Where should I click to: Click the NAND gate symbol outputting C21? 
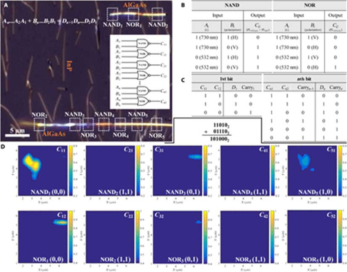(x=143, y=65)
